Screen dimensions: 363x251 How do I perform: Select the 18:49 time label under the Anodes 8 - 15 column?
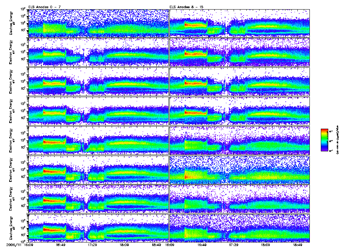pyautogui.click(x=297, y=245)
